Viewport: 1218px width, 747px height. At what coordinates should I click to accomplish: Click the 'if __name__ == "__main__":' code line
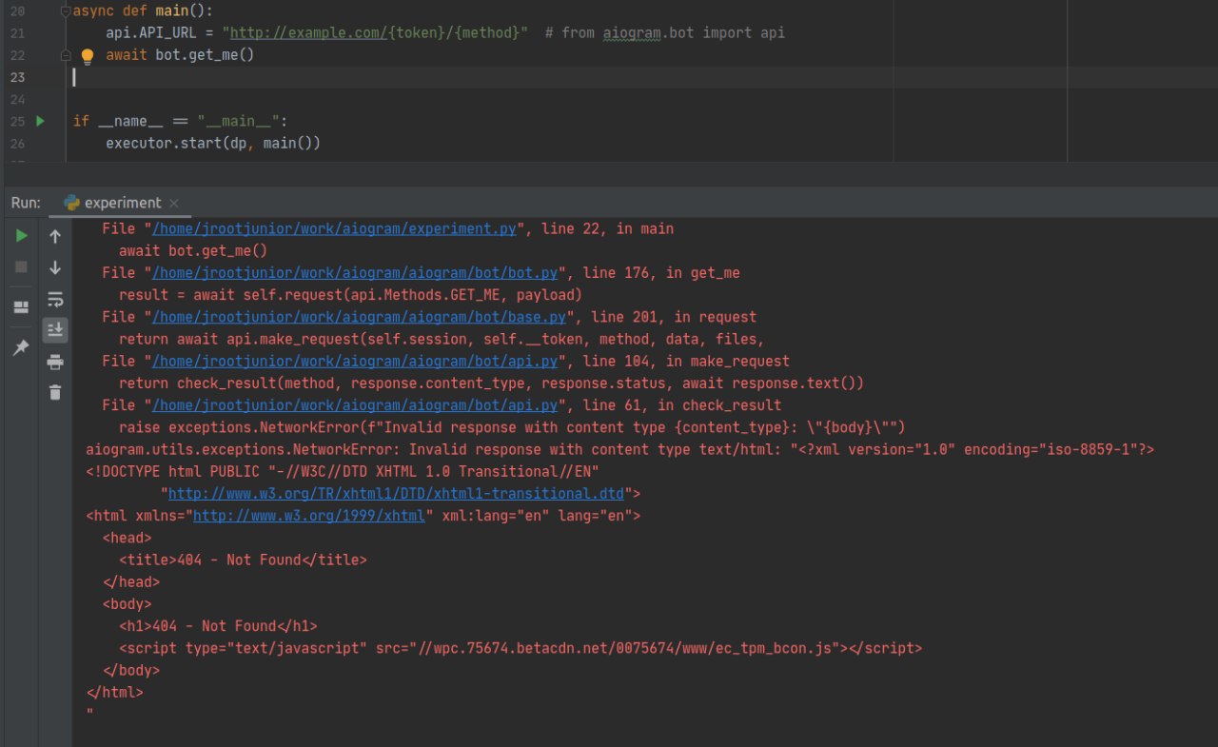click(180, 122)
